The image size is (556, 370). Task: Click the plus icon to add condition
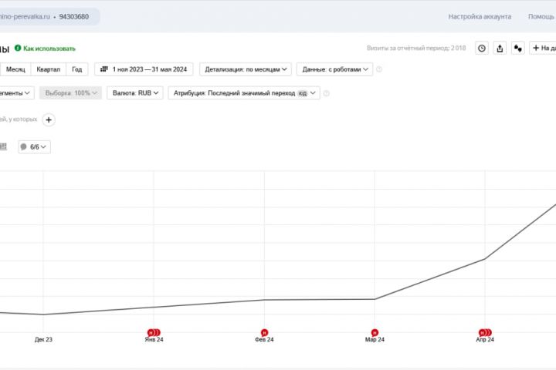[x=49, y=119]
